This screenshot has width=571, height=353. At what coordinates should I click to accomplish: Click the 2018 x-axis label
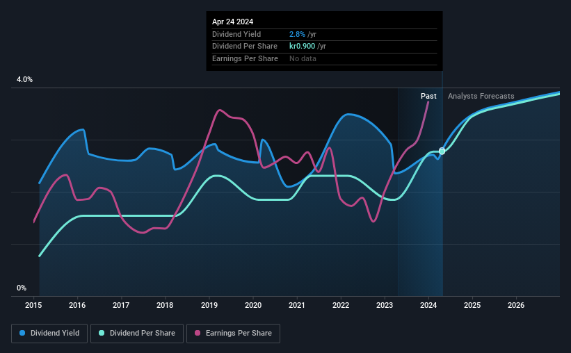pyautogui.click(x=165, y=305)
